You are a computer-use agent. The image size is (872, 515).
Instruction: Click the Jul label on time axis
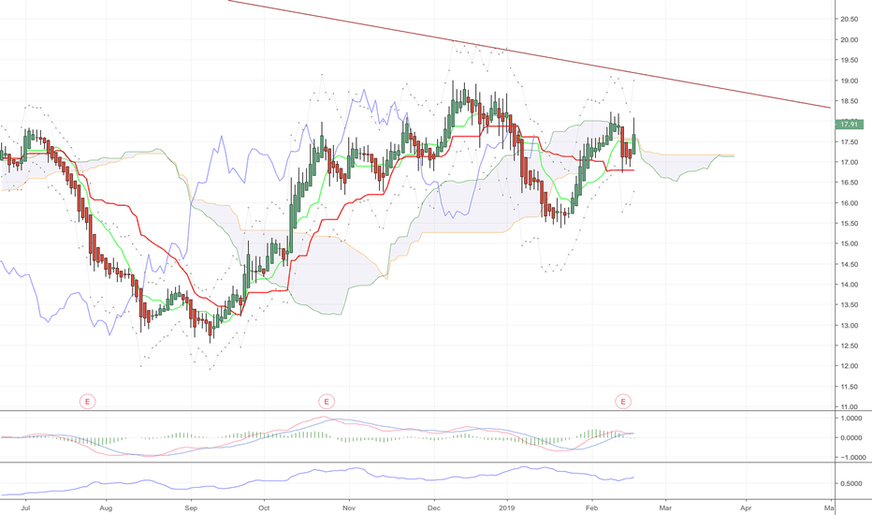[x=25, y=508]
